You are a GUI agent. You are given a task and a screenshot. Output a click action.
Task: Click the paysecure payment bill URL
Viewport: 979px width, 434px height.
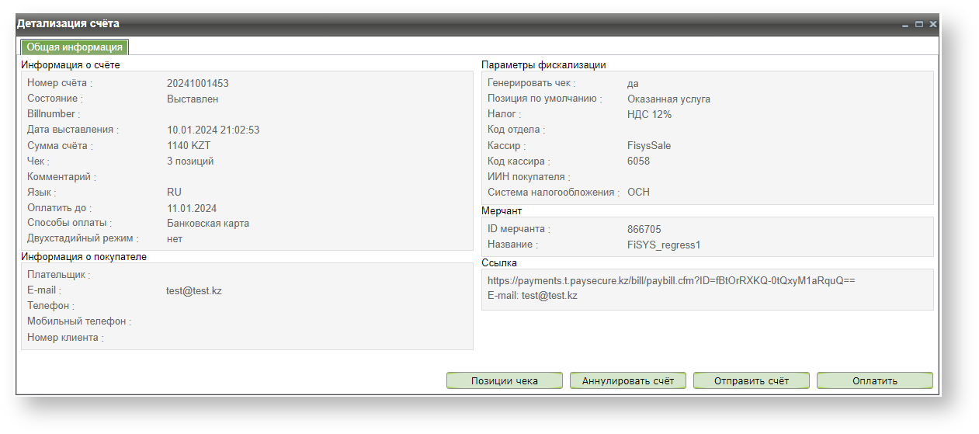point(671,280)
